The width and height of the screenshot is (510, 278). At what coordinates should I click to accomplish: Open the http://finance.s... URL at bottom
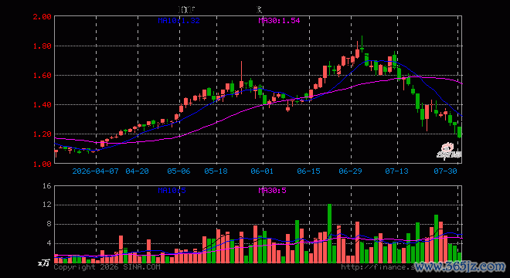click(377, 267)
